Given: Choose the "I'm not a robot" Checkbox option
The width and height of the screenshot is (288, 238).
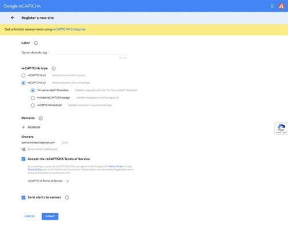Looking at the screenshot, I should pos(33,90).
